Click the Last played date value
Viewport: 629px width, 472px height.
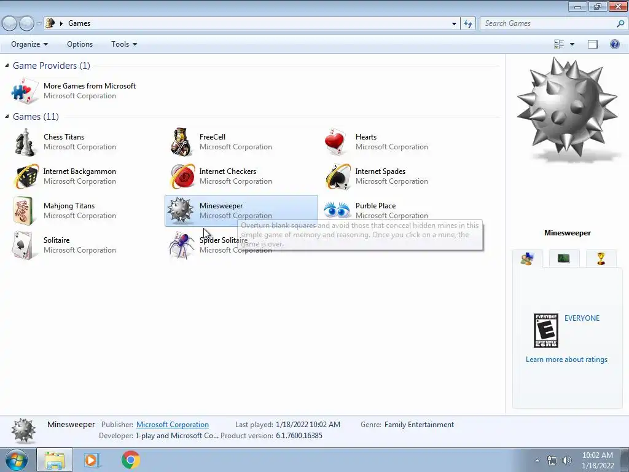[x=308, y=425]
